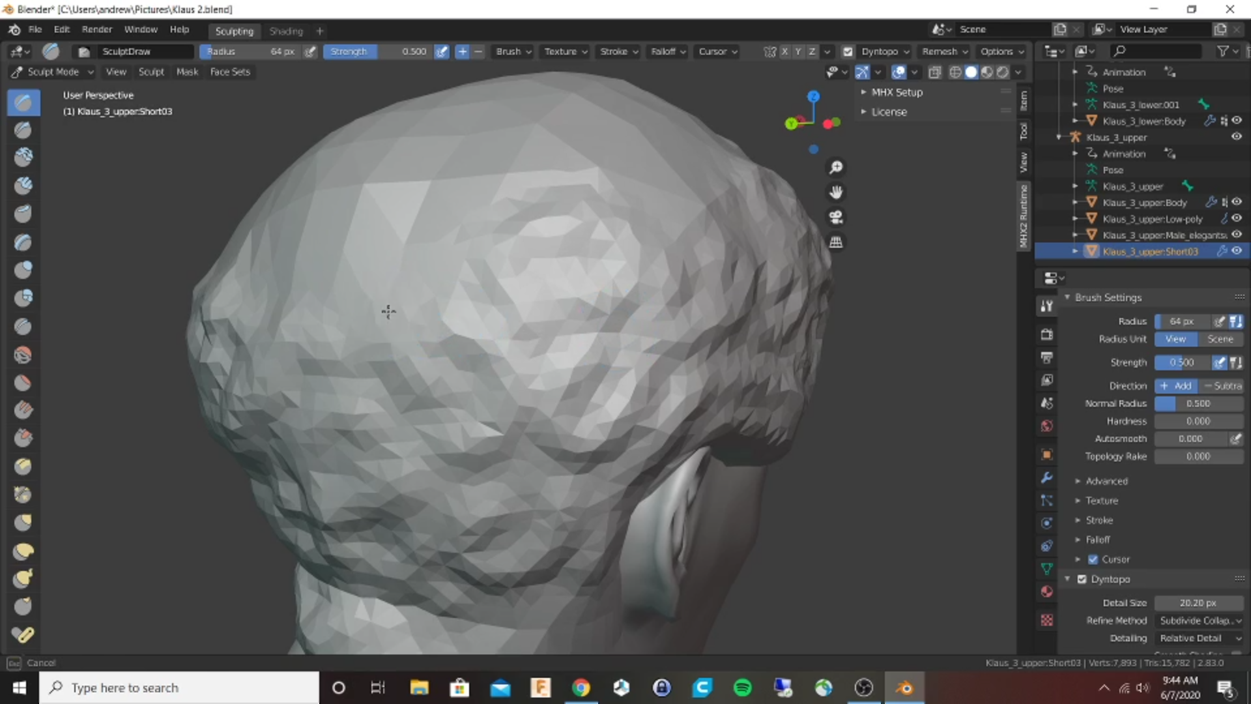This screenshot has height=704, width=1251.
Task: Click the zoom magnifier gizmo in the viewport
Action: (837, 168)
